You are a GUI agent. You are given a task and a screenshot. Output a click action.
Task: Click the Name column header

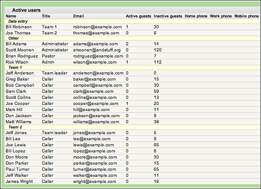11,16
